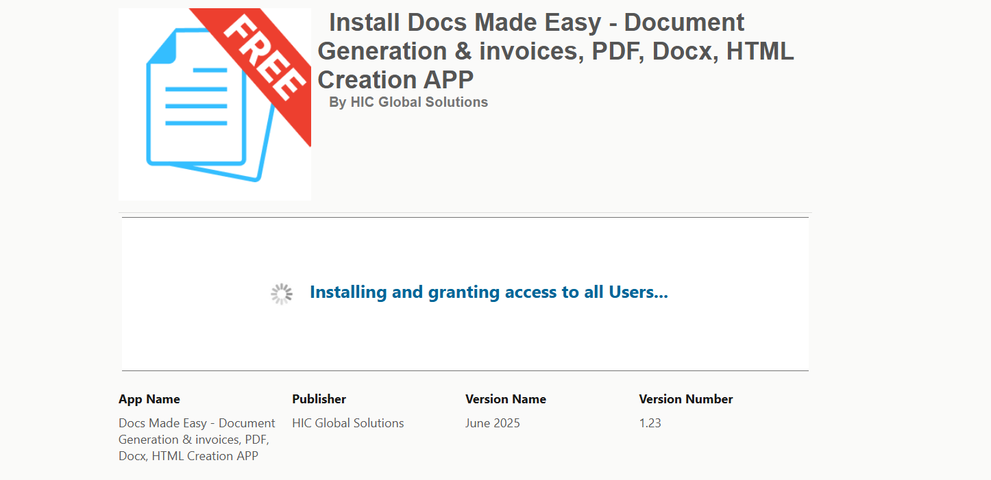Click the 'Version Number' column label
This screenshot has width=991, height=480.
pos(686,399)
